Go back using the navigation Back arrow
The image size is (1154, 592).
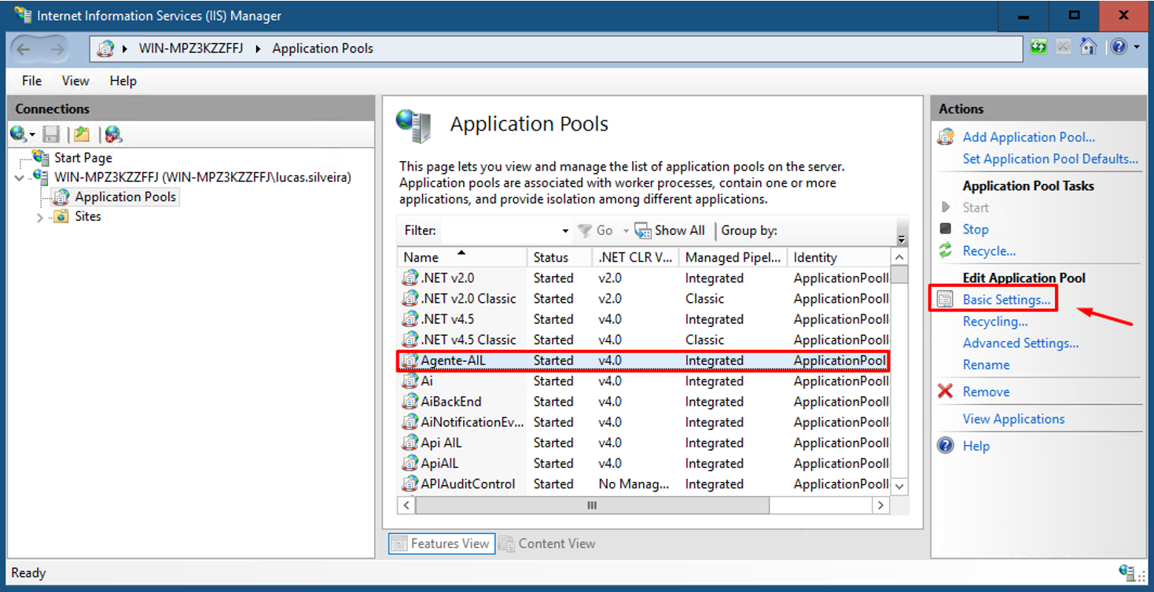coord(24,49)
